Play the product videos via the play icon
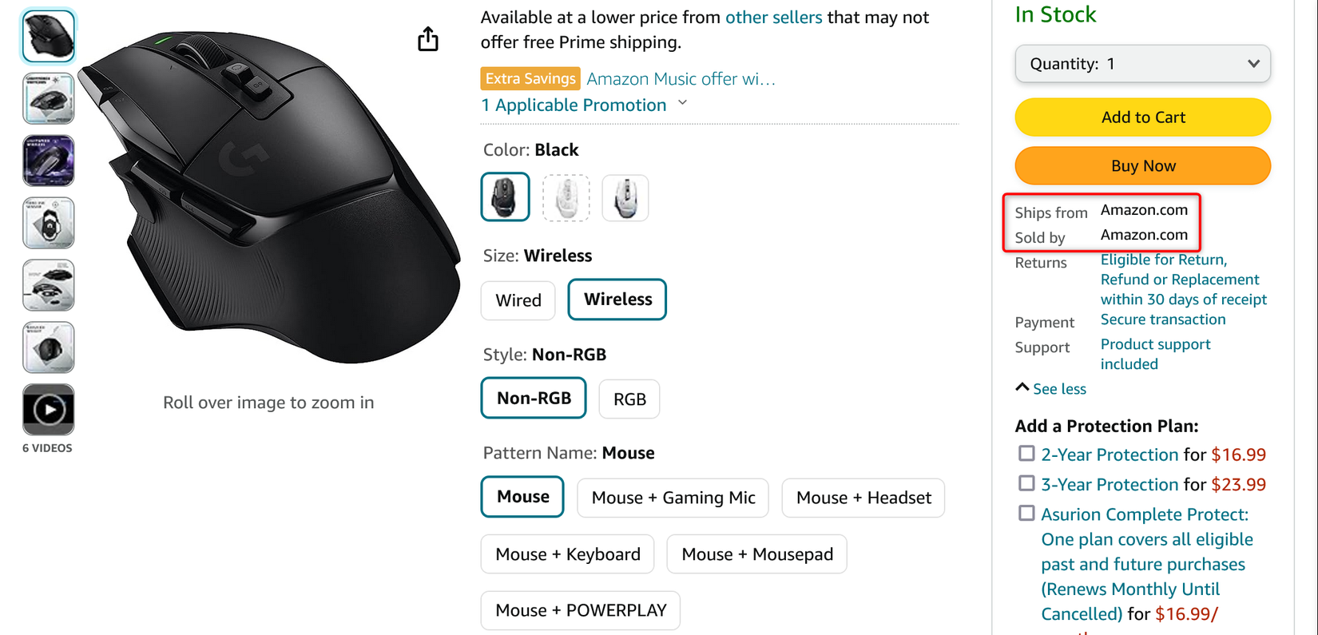This screenshot has width=1318, height=635. pos(48,409)
